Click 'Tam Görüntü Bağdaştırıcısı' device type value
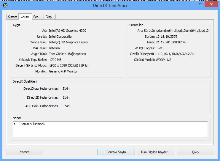The image size is (220, 161). click(68, 54)
